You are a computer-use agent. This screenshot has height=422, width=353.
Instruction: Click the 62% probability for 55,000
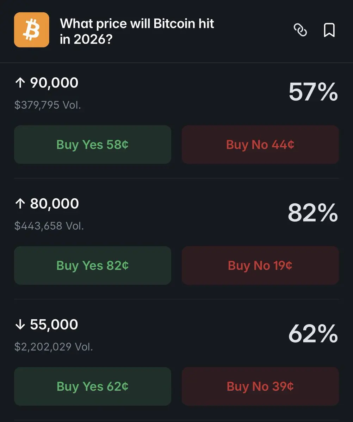click(313, 334)
